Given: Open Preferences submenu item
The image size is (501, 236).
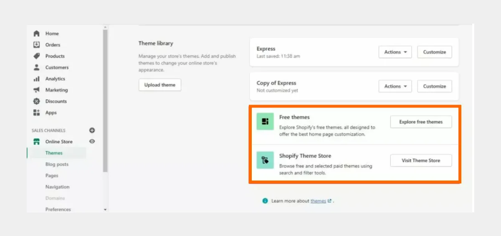Looking at the screenshot, I should click(x=58, y=209).
